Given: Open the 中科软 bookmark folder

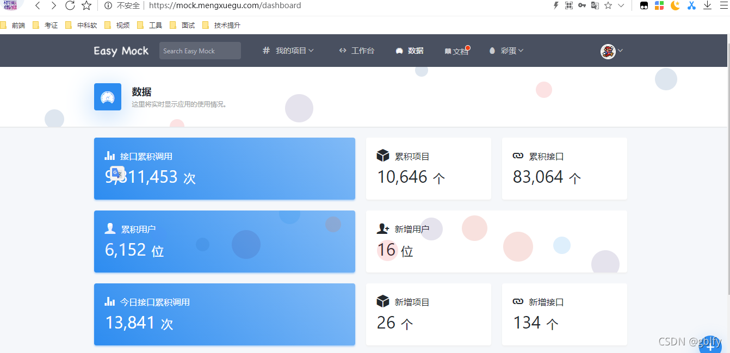Looking at the screenshot, I should (x=81, y=25).
